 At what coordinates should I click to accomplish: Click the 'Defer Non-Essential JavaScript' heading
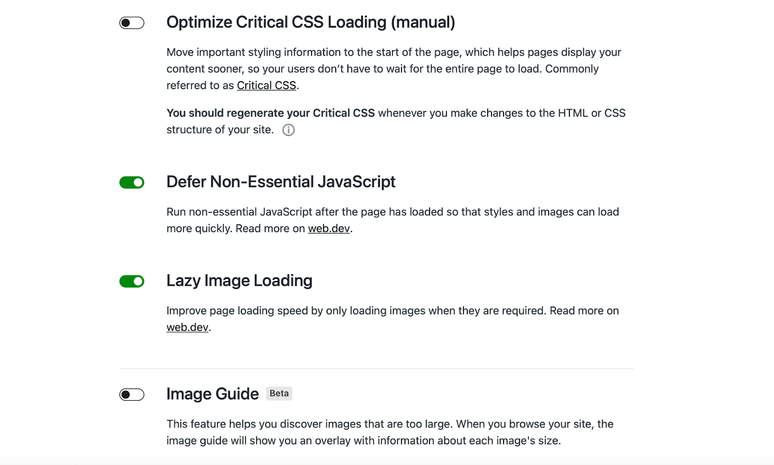pyautogui.click(x=281, y=182)
